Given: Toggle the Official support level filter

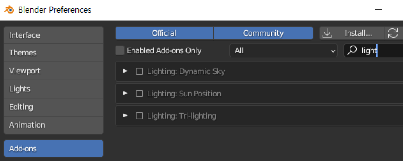Looking at the screenshot, I should click(x=164, y=33).
